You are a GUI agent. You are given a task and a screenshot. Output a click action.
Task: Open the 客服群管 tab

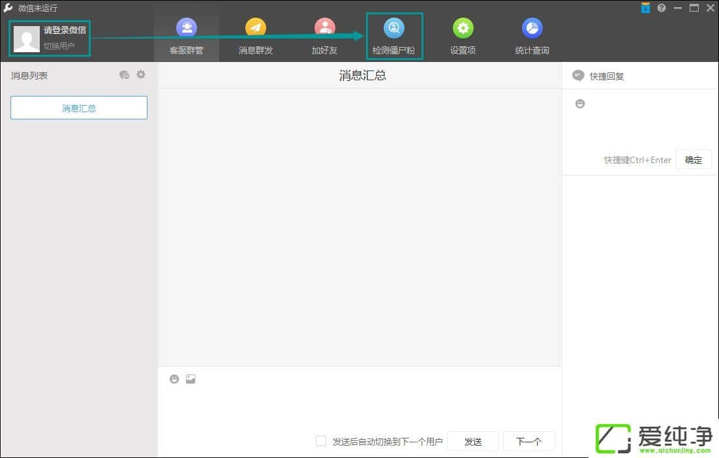(187, 38)
